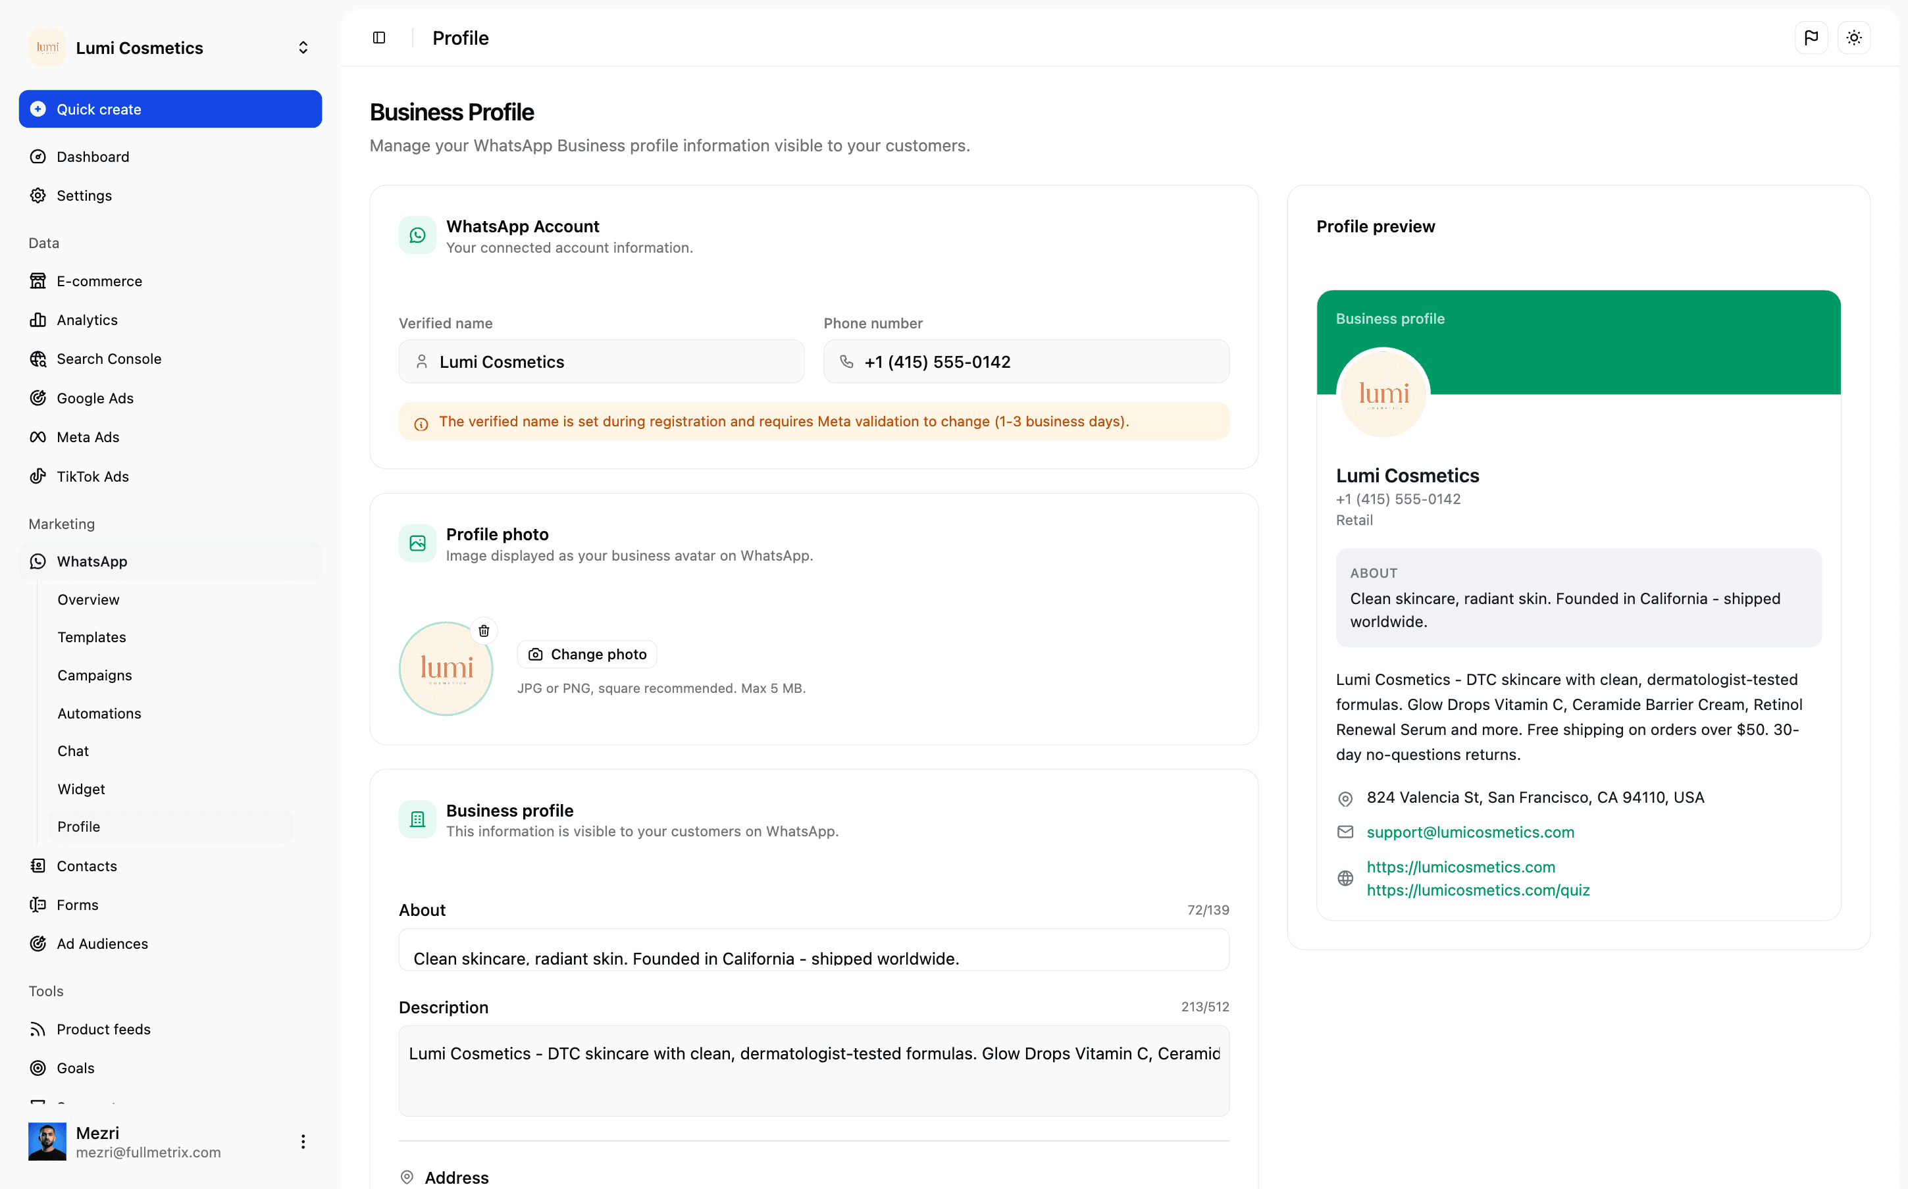The width and height of the screenshot is (1908, 1189).
Task: Collapse the WhatsApp sidebar section
Action: click(170, 561)
